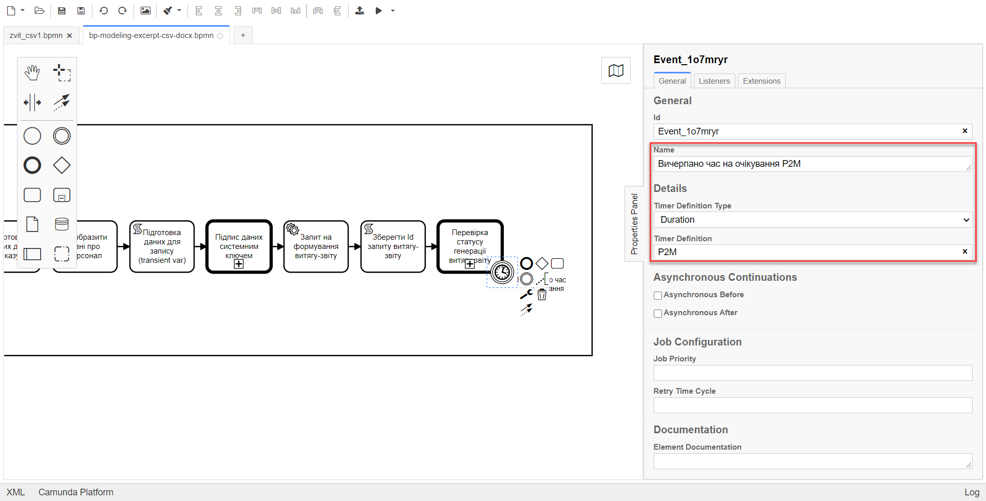
Task: Click the set color paintbrush icon
Action: coord(168,10)
